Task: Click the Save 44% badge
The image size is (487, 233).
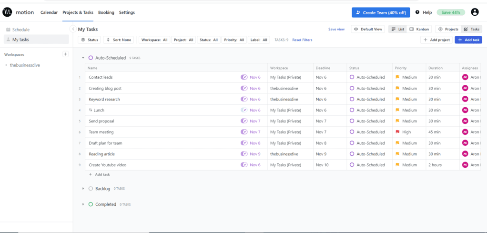Action: point(451,12)
